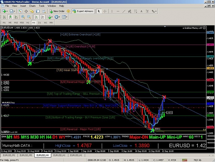This screenshot has width=215, height=162.
Task: Click the LowClose 1.3890 value
Action: click(142, 145)
